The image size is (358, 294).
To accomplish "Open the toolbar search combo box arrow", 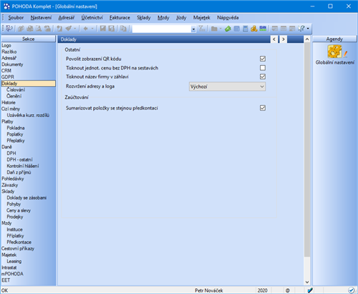I will [193, 29].
